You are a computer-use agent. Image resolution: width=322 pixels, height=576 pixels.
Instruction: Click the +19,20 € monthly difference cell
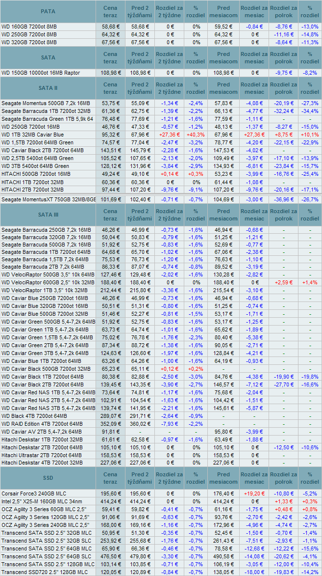(x=254, y=493)
